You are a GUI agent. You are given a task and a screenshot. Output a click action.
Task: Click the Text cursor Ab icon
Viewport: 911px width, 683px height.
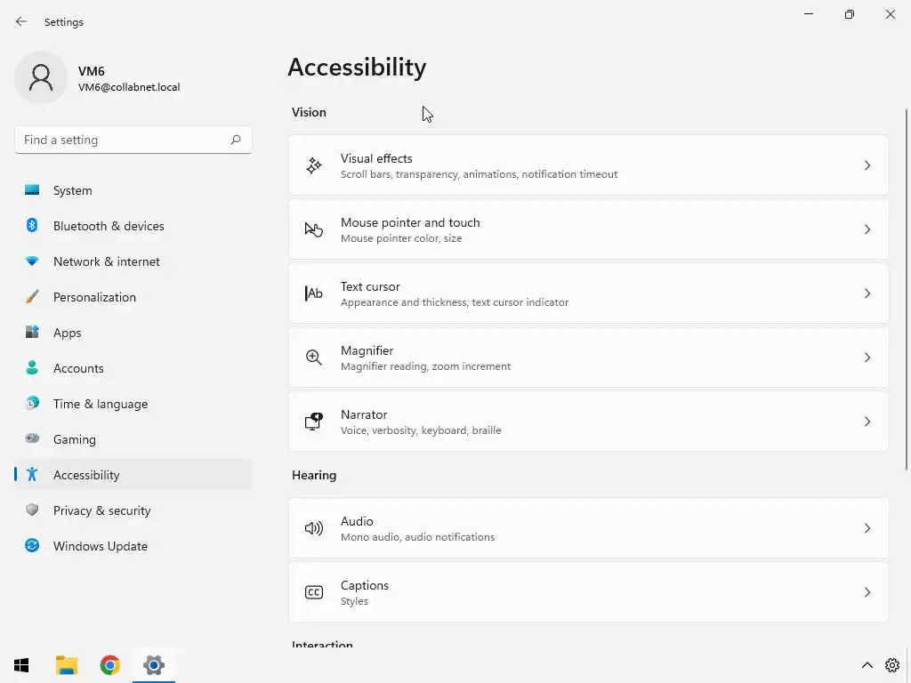click(313, 293)
